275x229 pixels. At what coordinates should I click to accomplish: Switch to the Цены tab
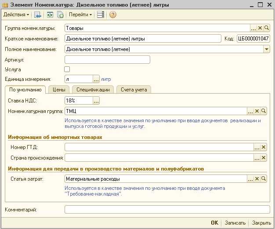tap(59, 90)
